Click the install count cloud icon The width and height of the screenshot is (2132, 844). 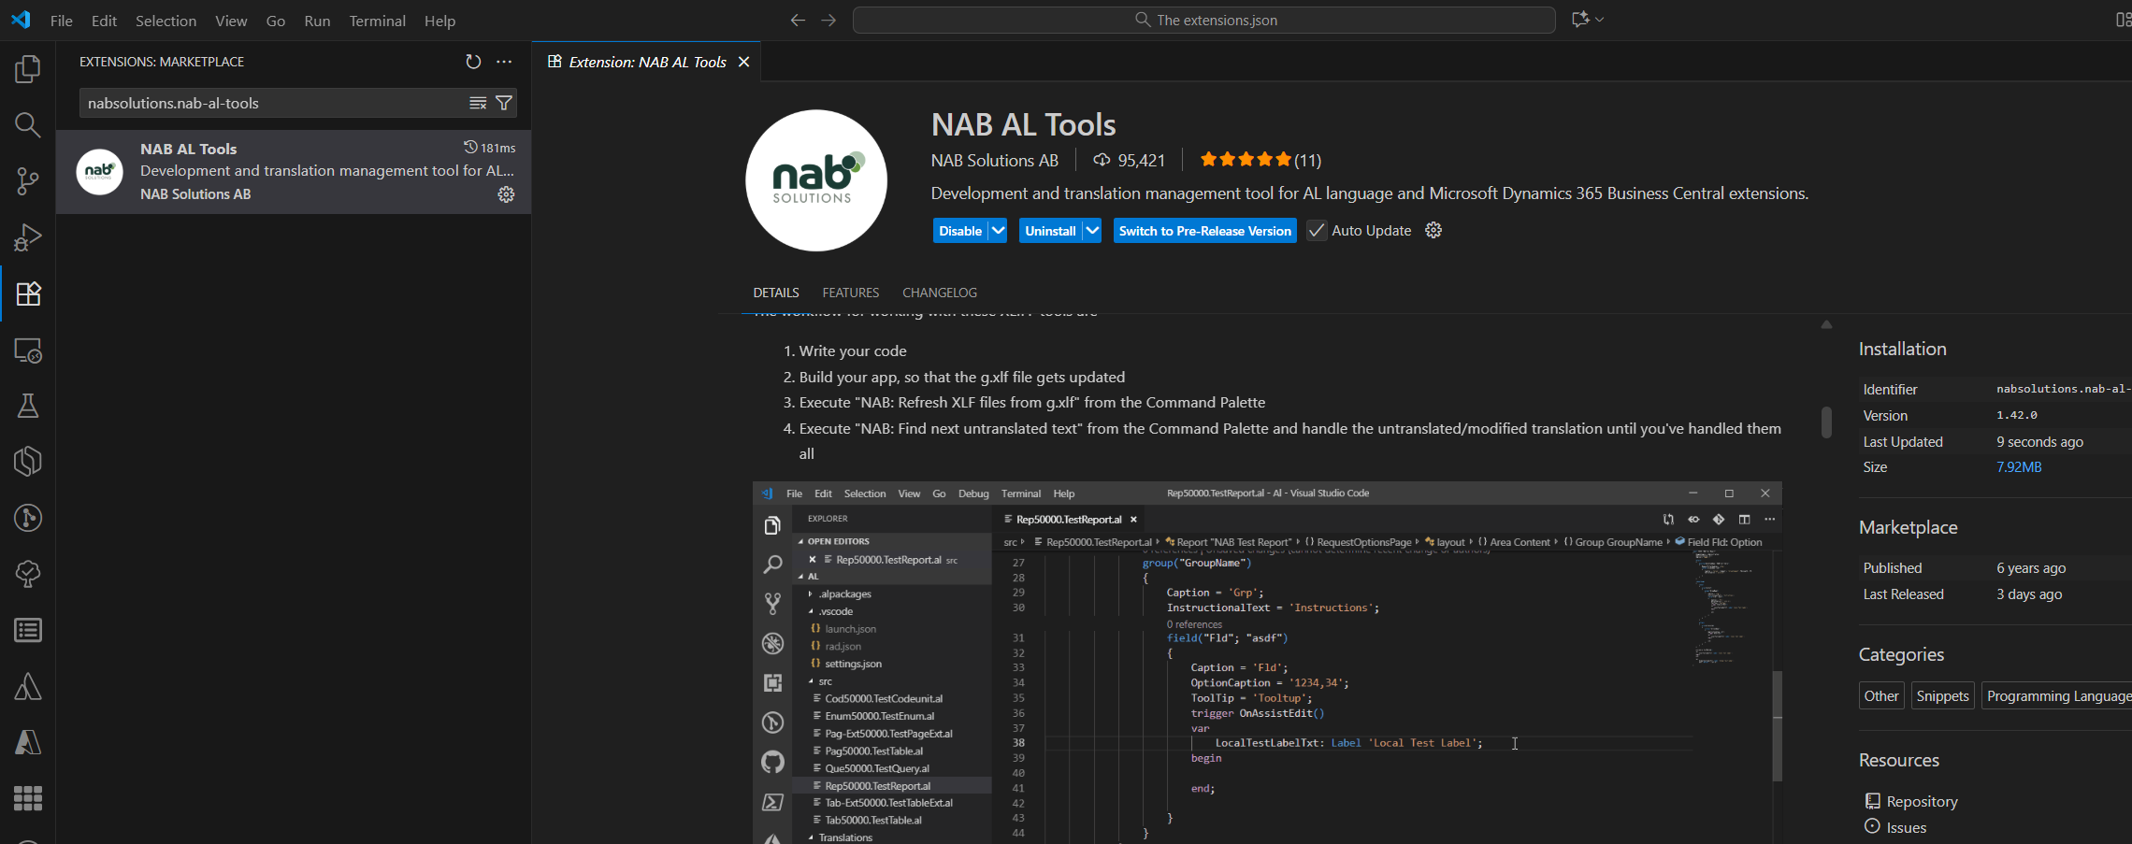(1102, 160)
